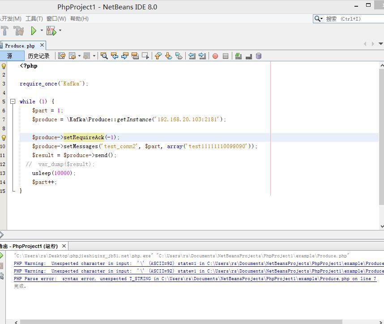
Task: Collapse the while loop code fold
Action: point(13,102)
